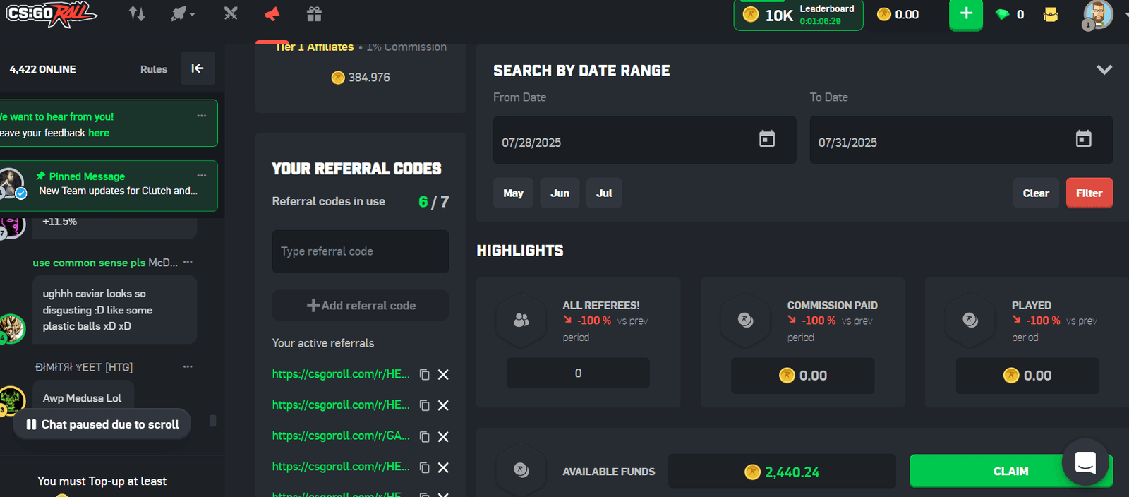Screen dimensions: 1129x497
Task: Open the From Date calendar picker
Action: (766, 139)
